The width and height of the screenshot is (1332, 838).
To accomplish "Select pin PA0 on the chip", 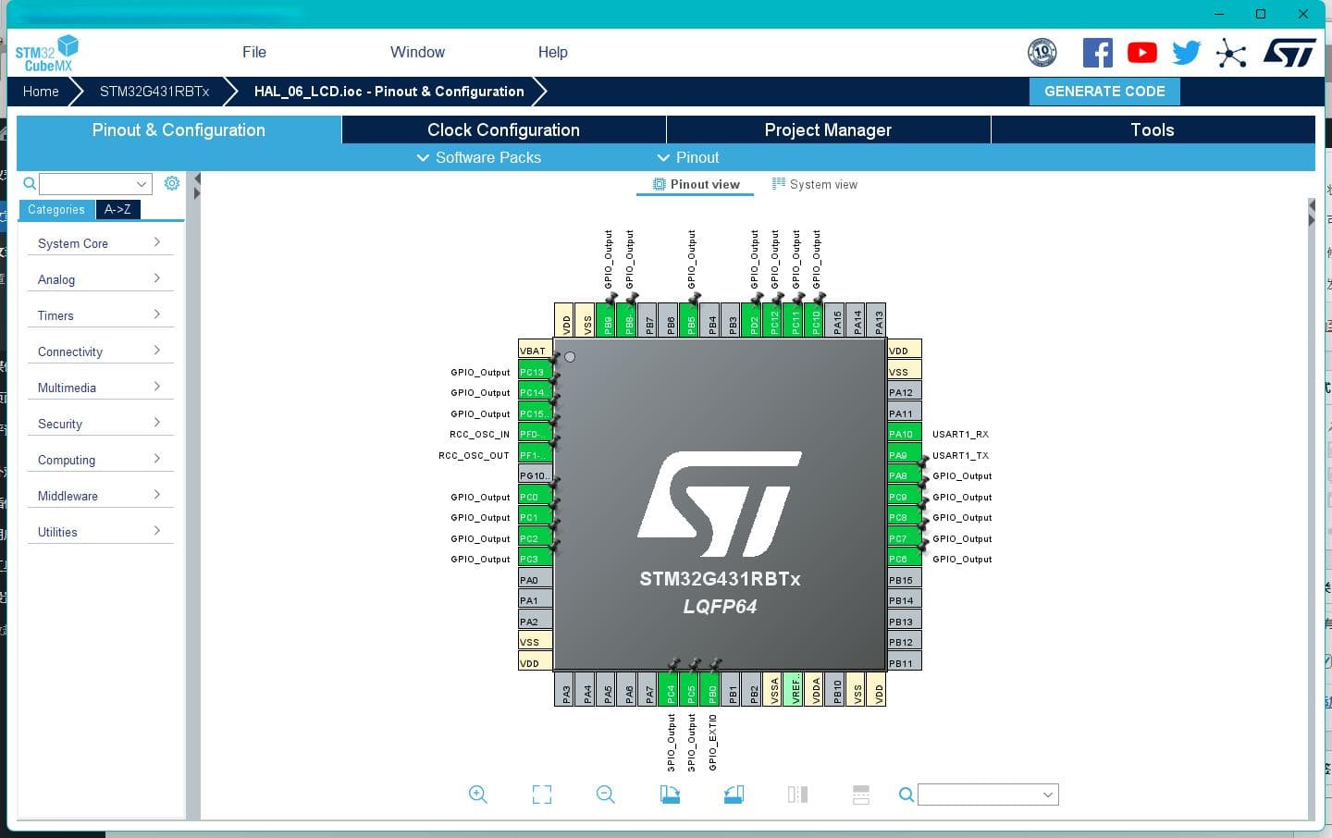I will pyautogui.click(x=536, y=579).
